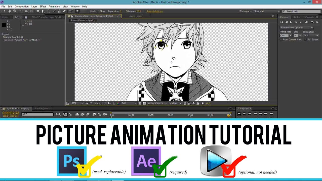Check the Mesh Show checkbox

pos(98,11)
